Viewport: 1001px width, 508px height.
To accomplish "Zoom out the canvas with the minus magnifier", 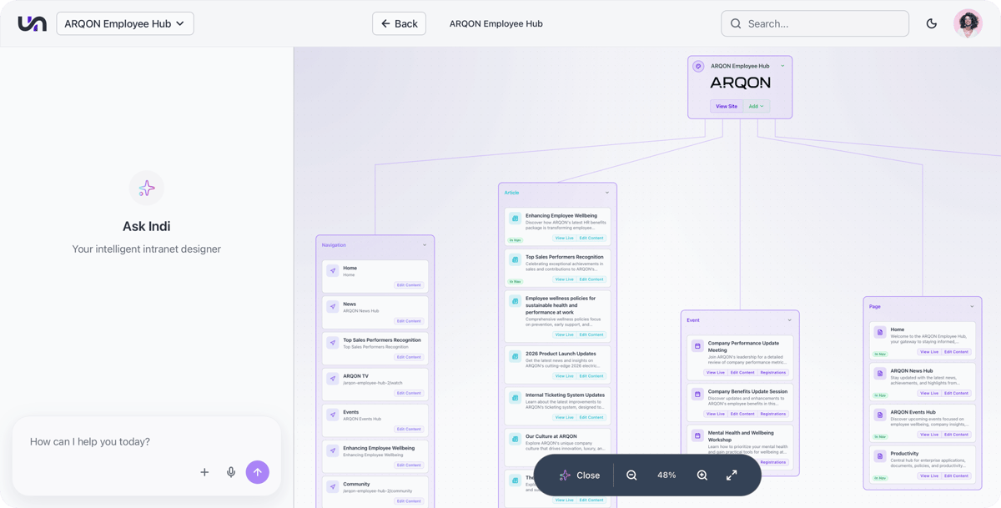I will point(631,475).
